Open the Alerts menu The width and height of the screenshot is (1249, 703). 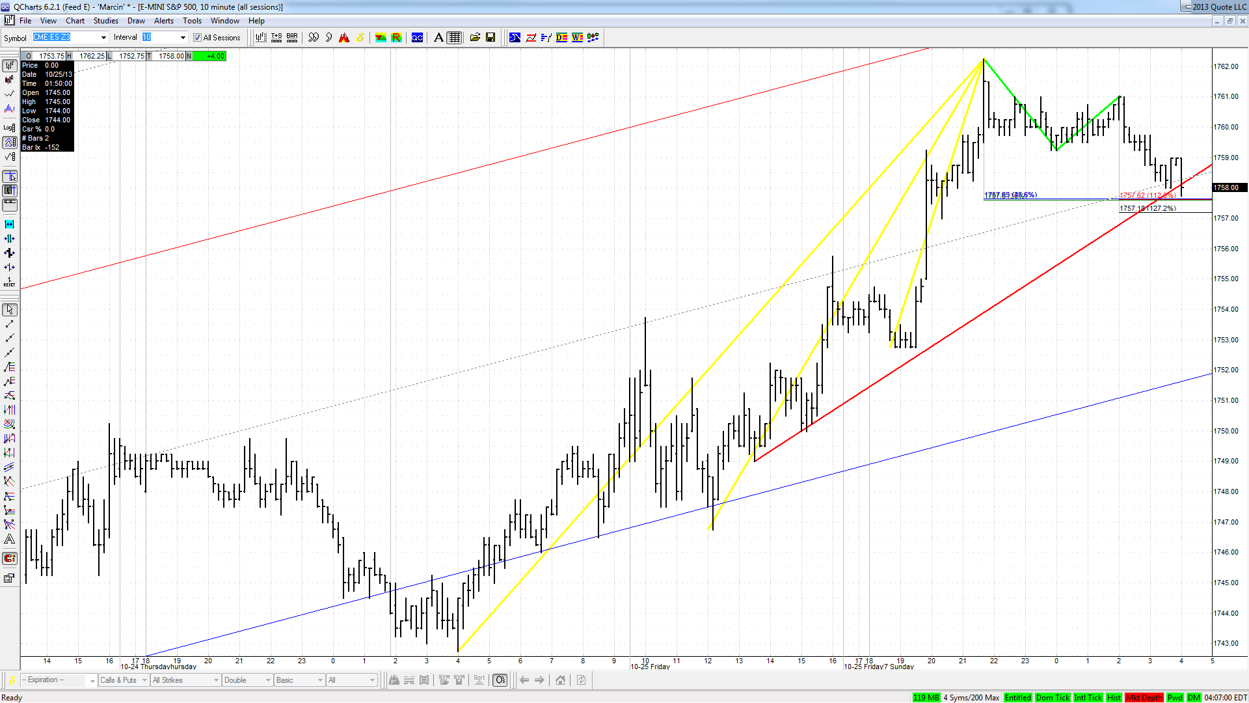(164, 21)
